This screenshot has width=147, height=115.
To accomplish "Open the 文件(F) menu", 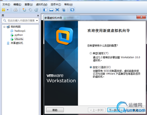I will 6,4.
